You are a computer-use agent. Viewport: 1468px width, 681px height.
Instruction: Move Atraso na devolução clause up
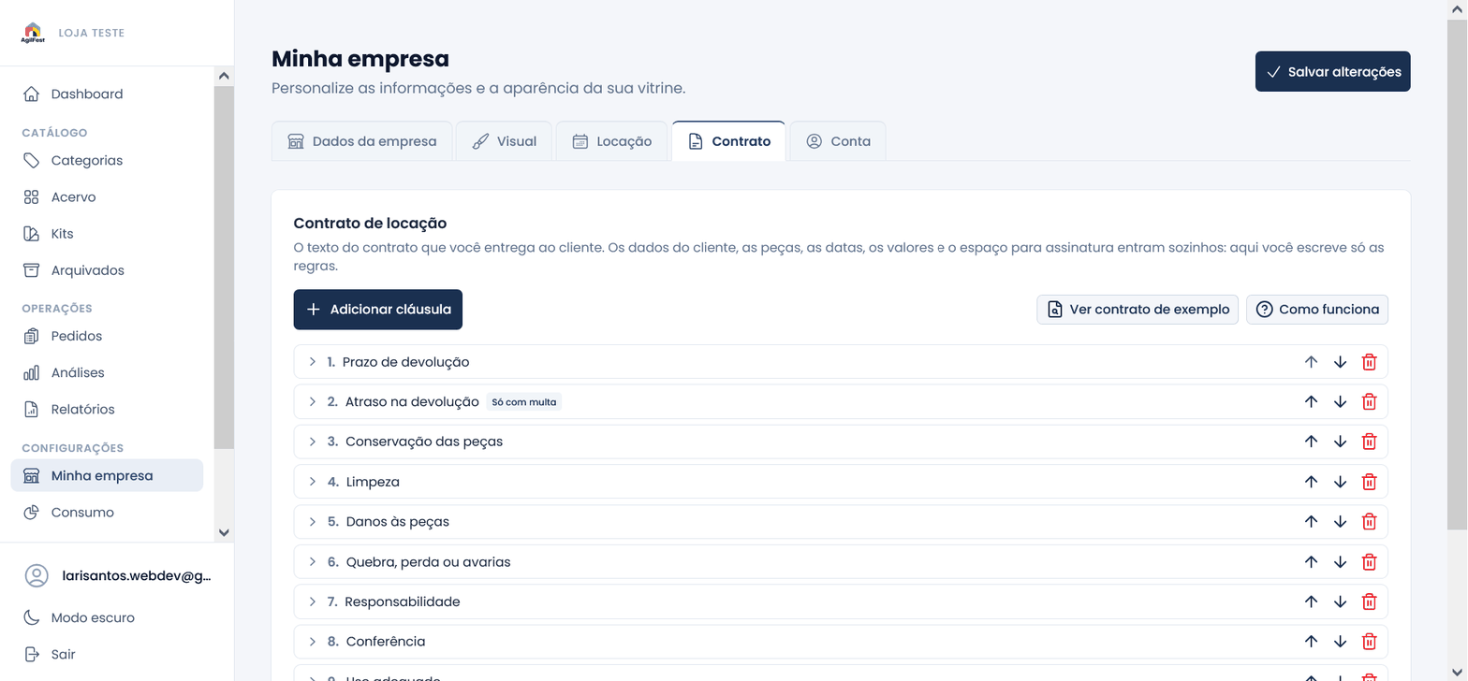[1311, 401]
